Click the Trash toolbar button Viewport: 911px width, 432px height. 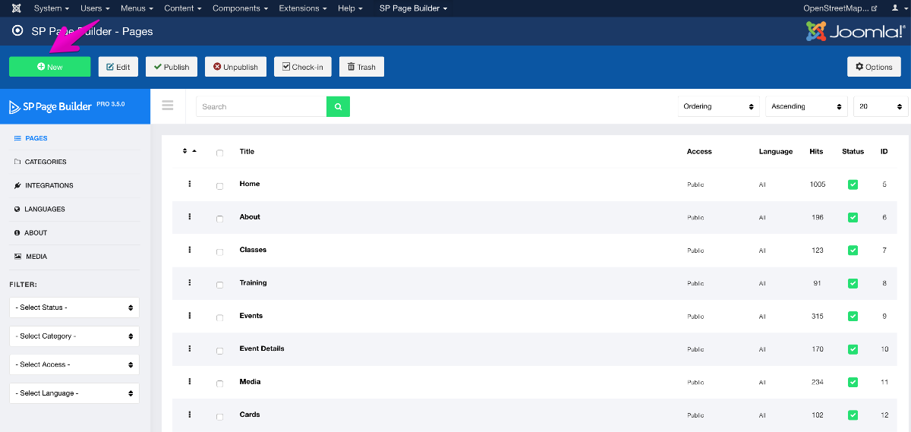(x=361, y=67)
